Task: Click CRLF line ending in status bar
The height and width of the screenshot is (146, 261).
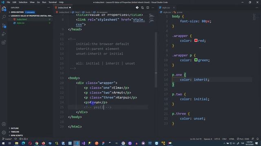Action: coord(224,139)
